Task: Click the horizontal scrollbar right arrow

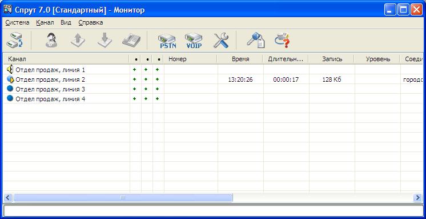Action: (417, 197)
